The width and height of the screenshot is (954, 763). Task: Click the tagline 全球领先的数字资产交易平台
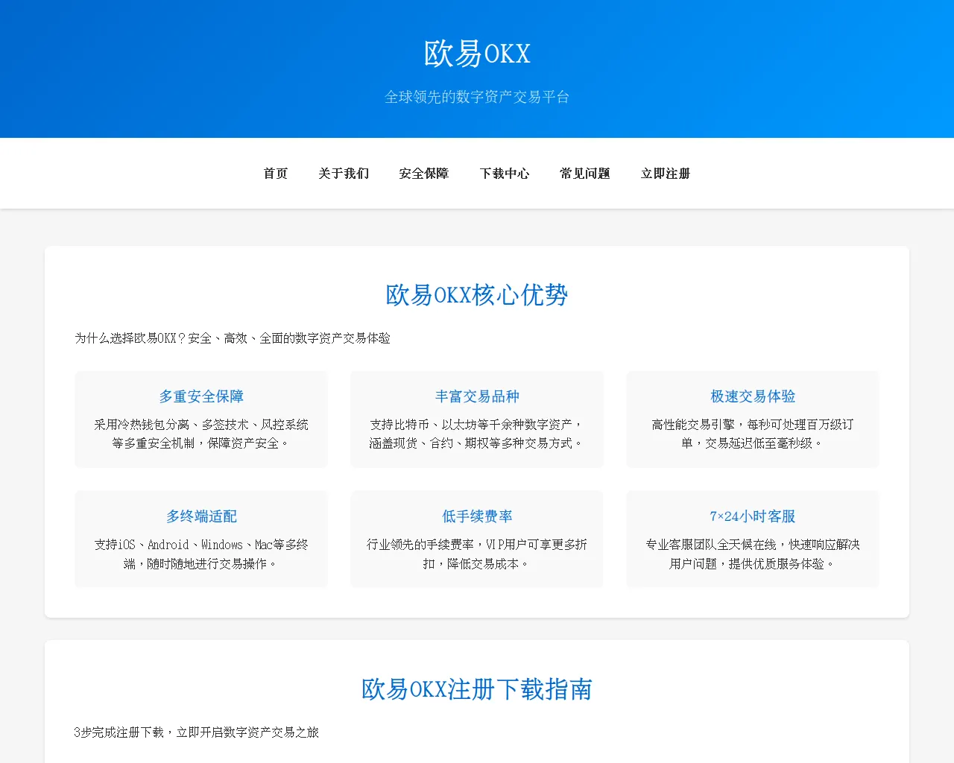(x=477, y=97)
